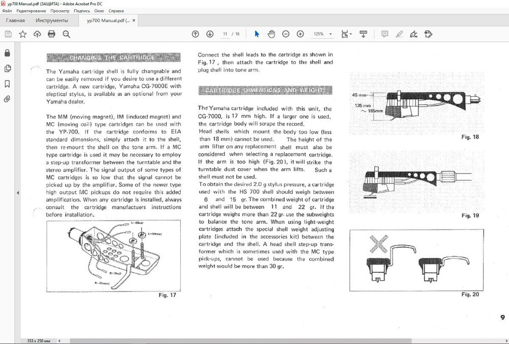The height and width of the screenshot is (344, 509).
Task: Click the horizontal scrollbar thumb
Action: tap(240, 341)
